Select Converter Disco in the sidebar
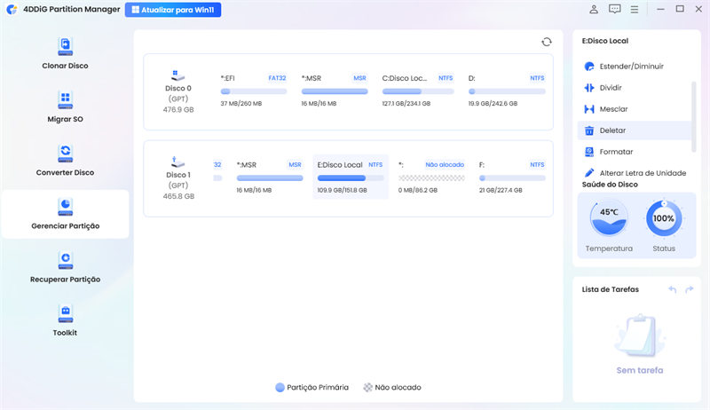The image size is (710, 410). (65, 159)
